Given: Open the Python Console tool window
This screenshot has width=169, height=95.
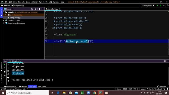Looking at the screenshot, I should pos(10,86).
